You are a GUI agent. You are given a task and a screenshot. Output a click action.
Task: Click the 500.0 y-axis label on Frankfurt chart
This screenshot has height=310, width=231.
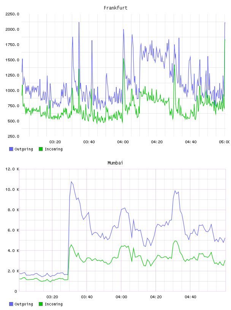coord(13,121)
